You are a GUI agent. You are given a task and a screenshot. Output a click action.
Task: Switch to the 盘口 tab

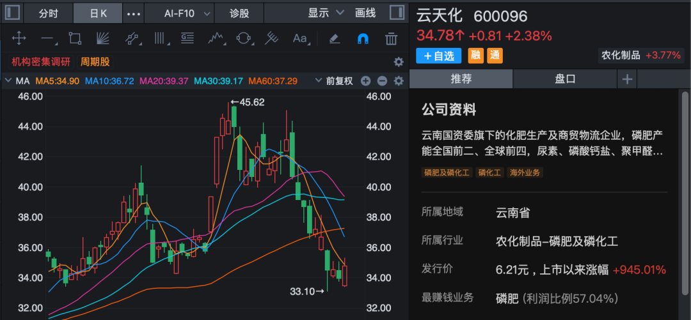(565, 79)
